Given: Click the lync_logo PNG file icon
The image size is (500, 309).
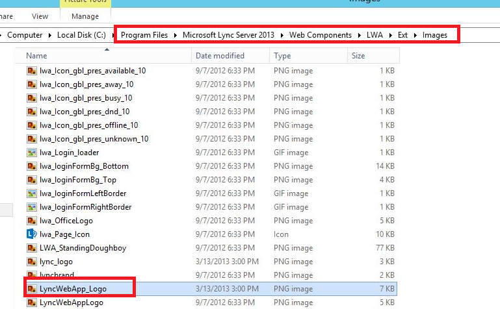Looking at the screenshot, I should coord(31,262).
